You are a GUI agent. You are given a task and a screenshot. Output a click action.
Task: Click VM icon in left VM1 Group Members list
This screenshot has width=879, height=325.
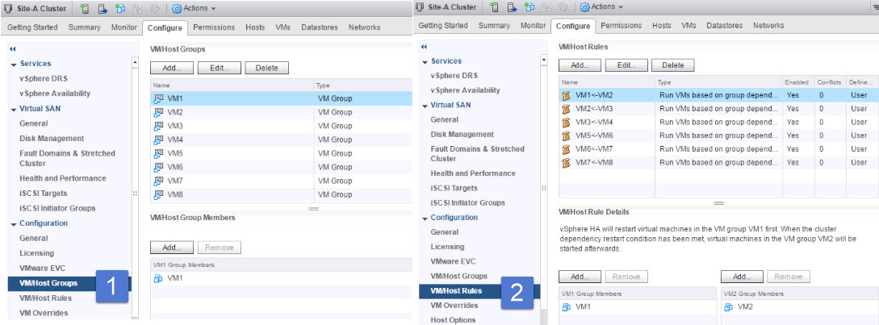pyautogui.click(x=158, y=278)
